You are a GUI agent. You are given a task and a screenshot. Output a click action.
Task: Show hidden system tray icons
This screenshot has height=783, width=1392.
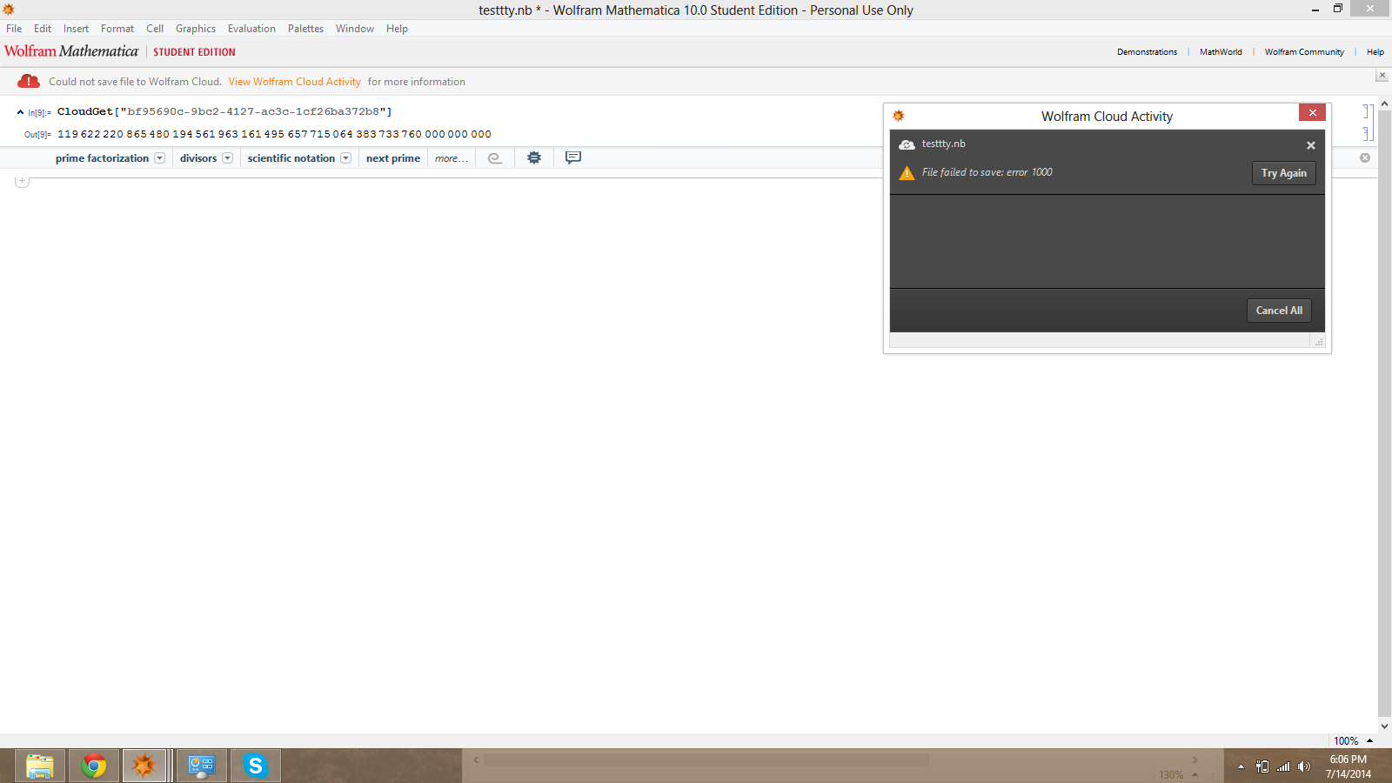(1241, 766)
